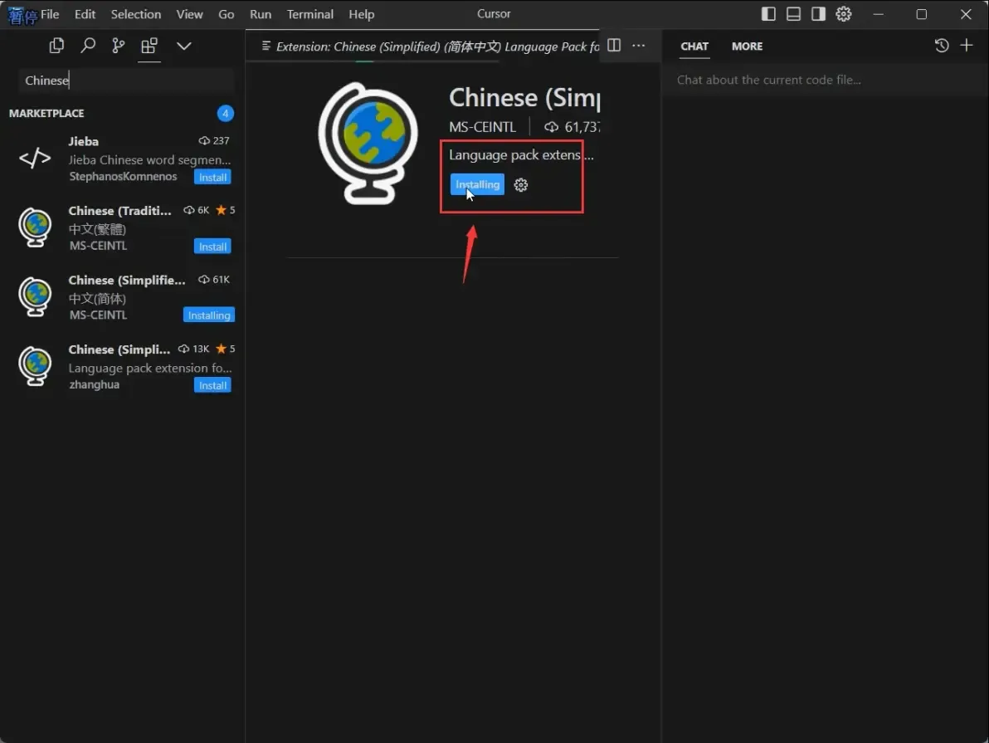The image size is (989, 743).
Task: Open the Search view
Action: (x=88, y=46)
